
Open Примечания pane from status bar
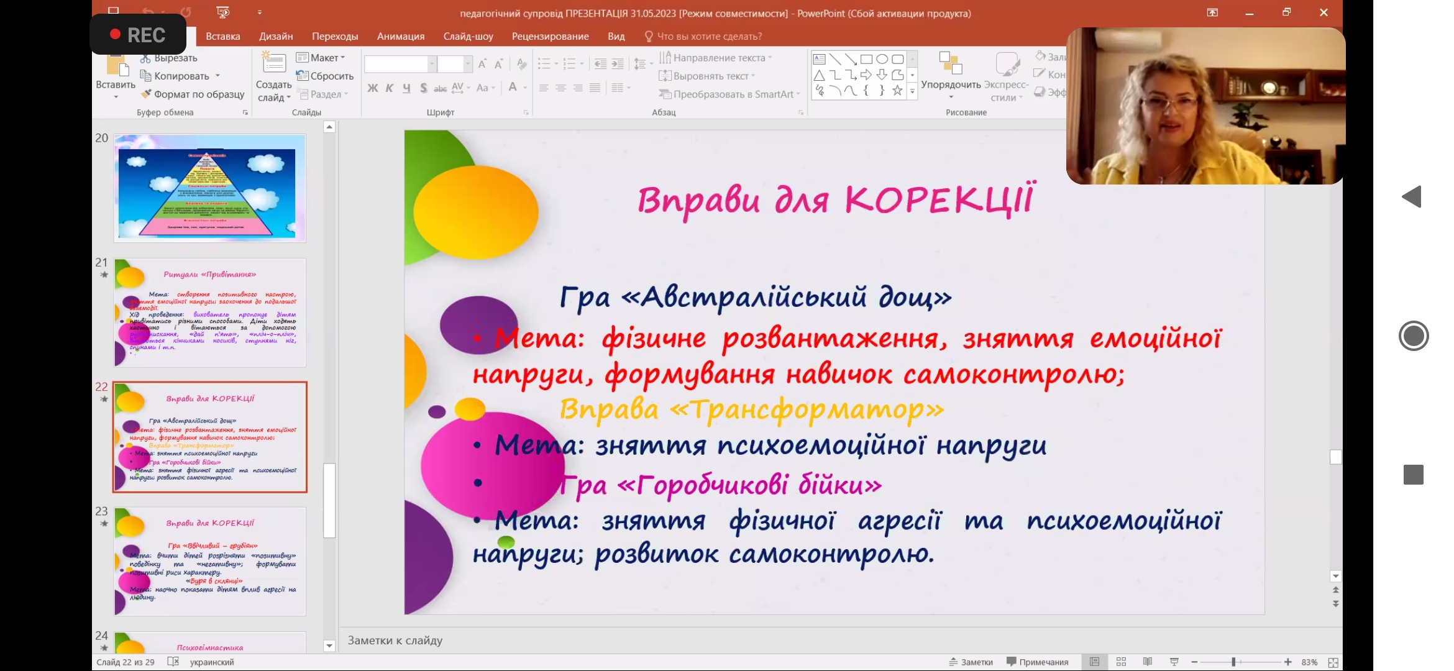pos(1038,662)
